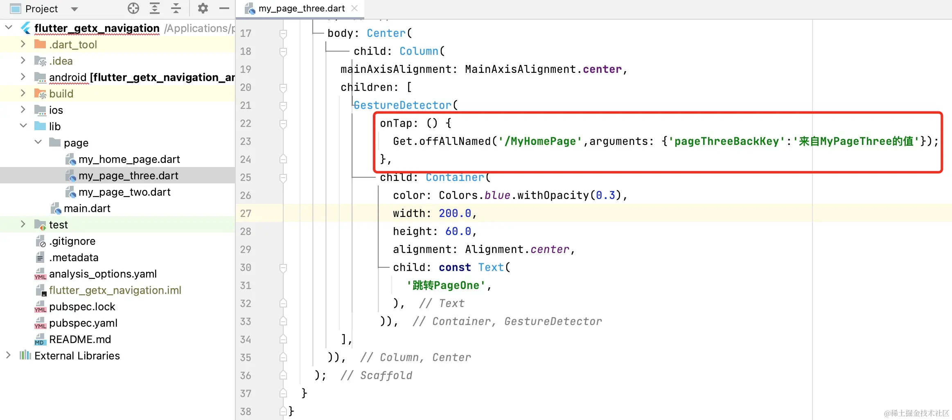Screen dimensions: 952x420
Task: Click the width value 200.0
Action: point(455,213)
